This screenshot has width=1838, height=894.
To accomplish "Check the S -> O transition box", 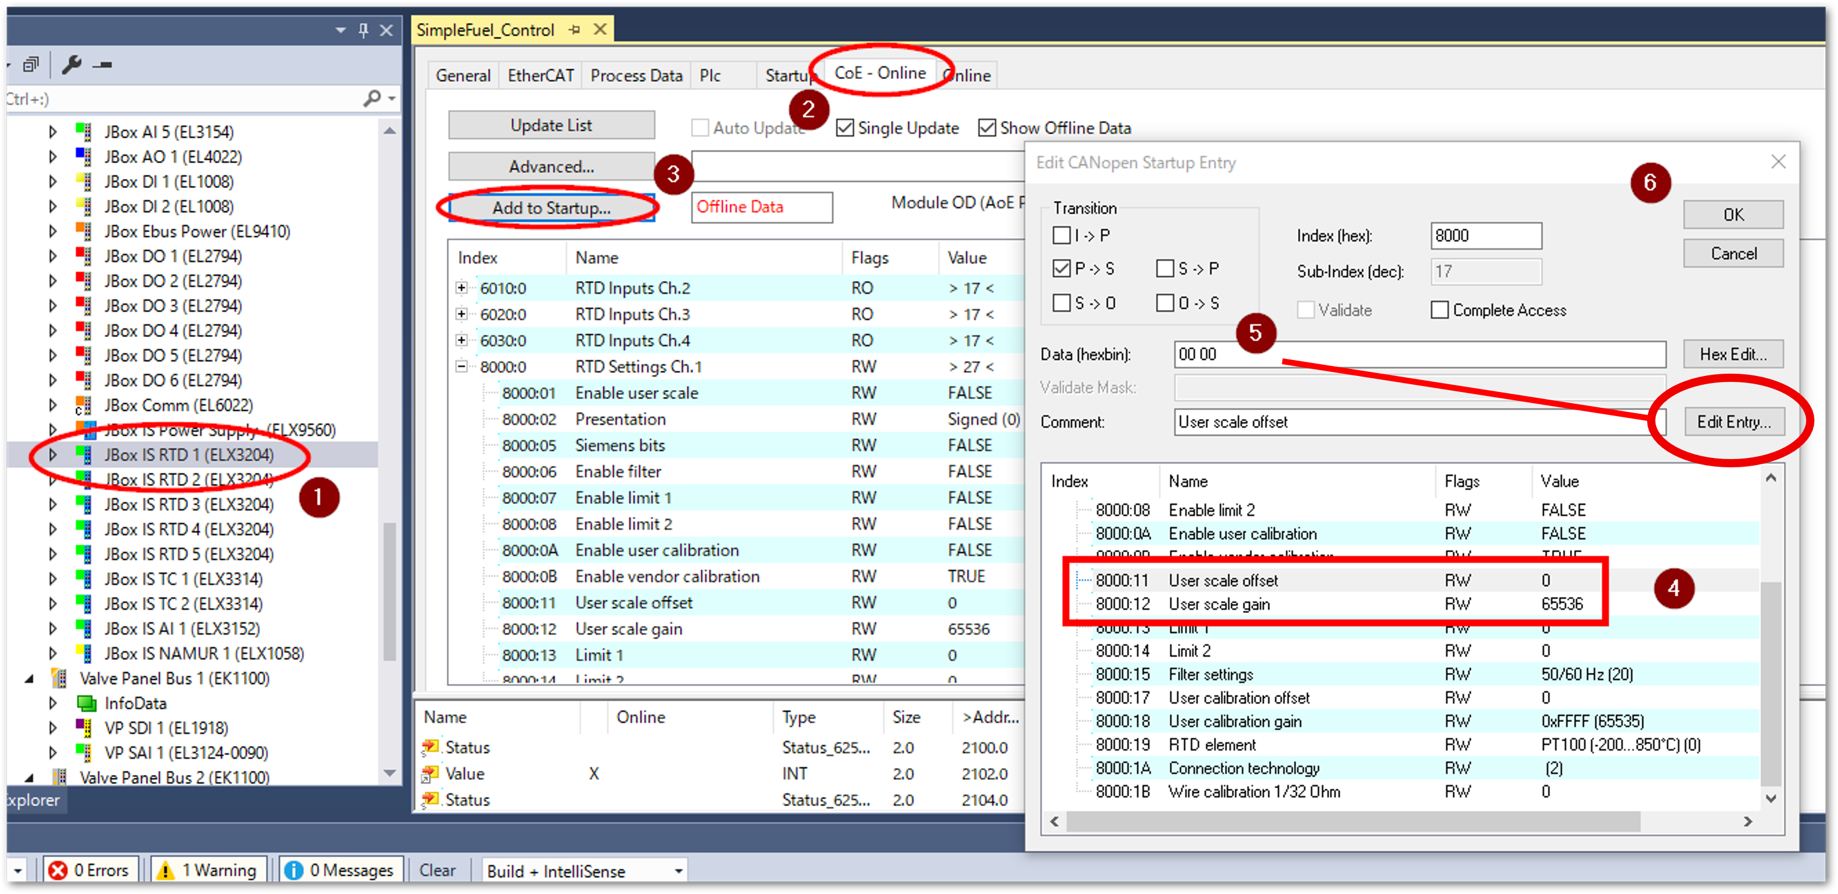I will tap(1062, 304).
